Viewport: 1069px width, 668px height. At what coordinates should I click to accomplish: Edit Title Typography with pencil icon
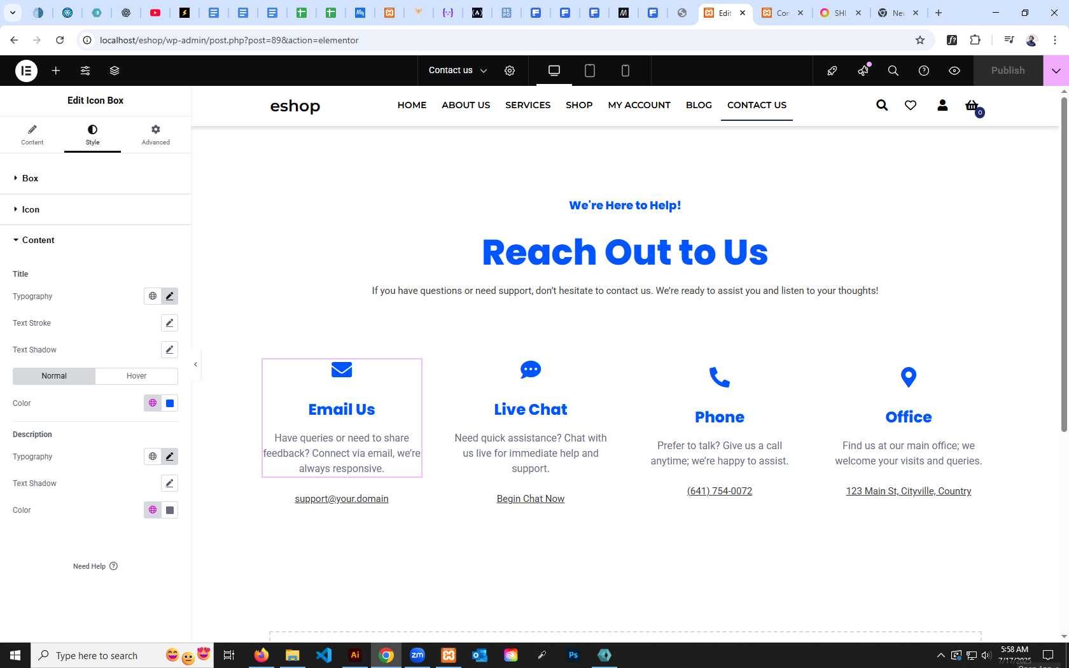tap(169, 296)
